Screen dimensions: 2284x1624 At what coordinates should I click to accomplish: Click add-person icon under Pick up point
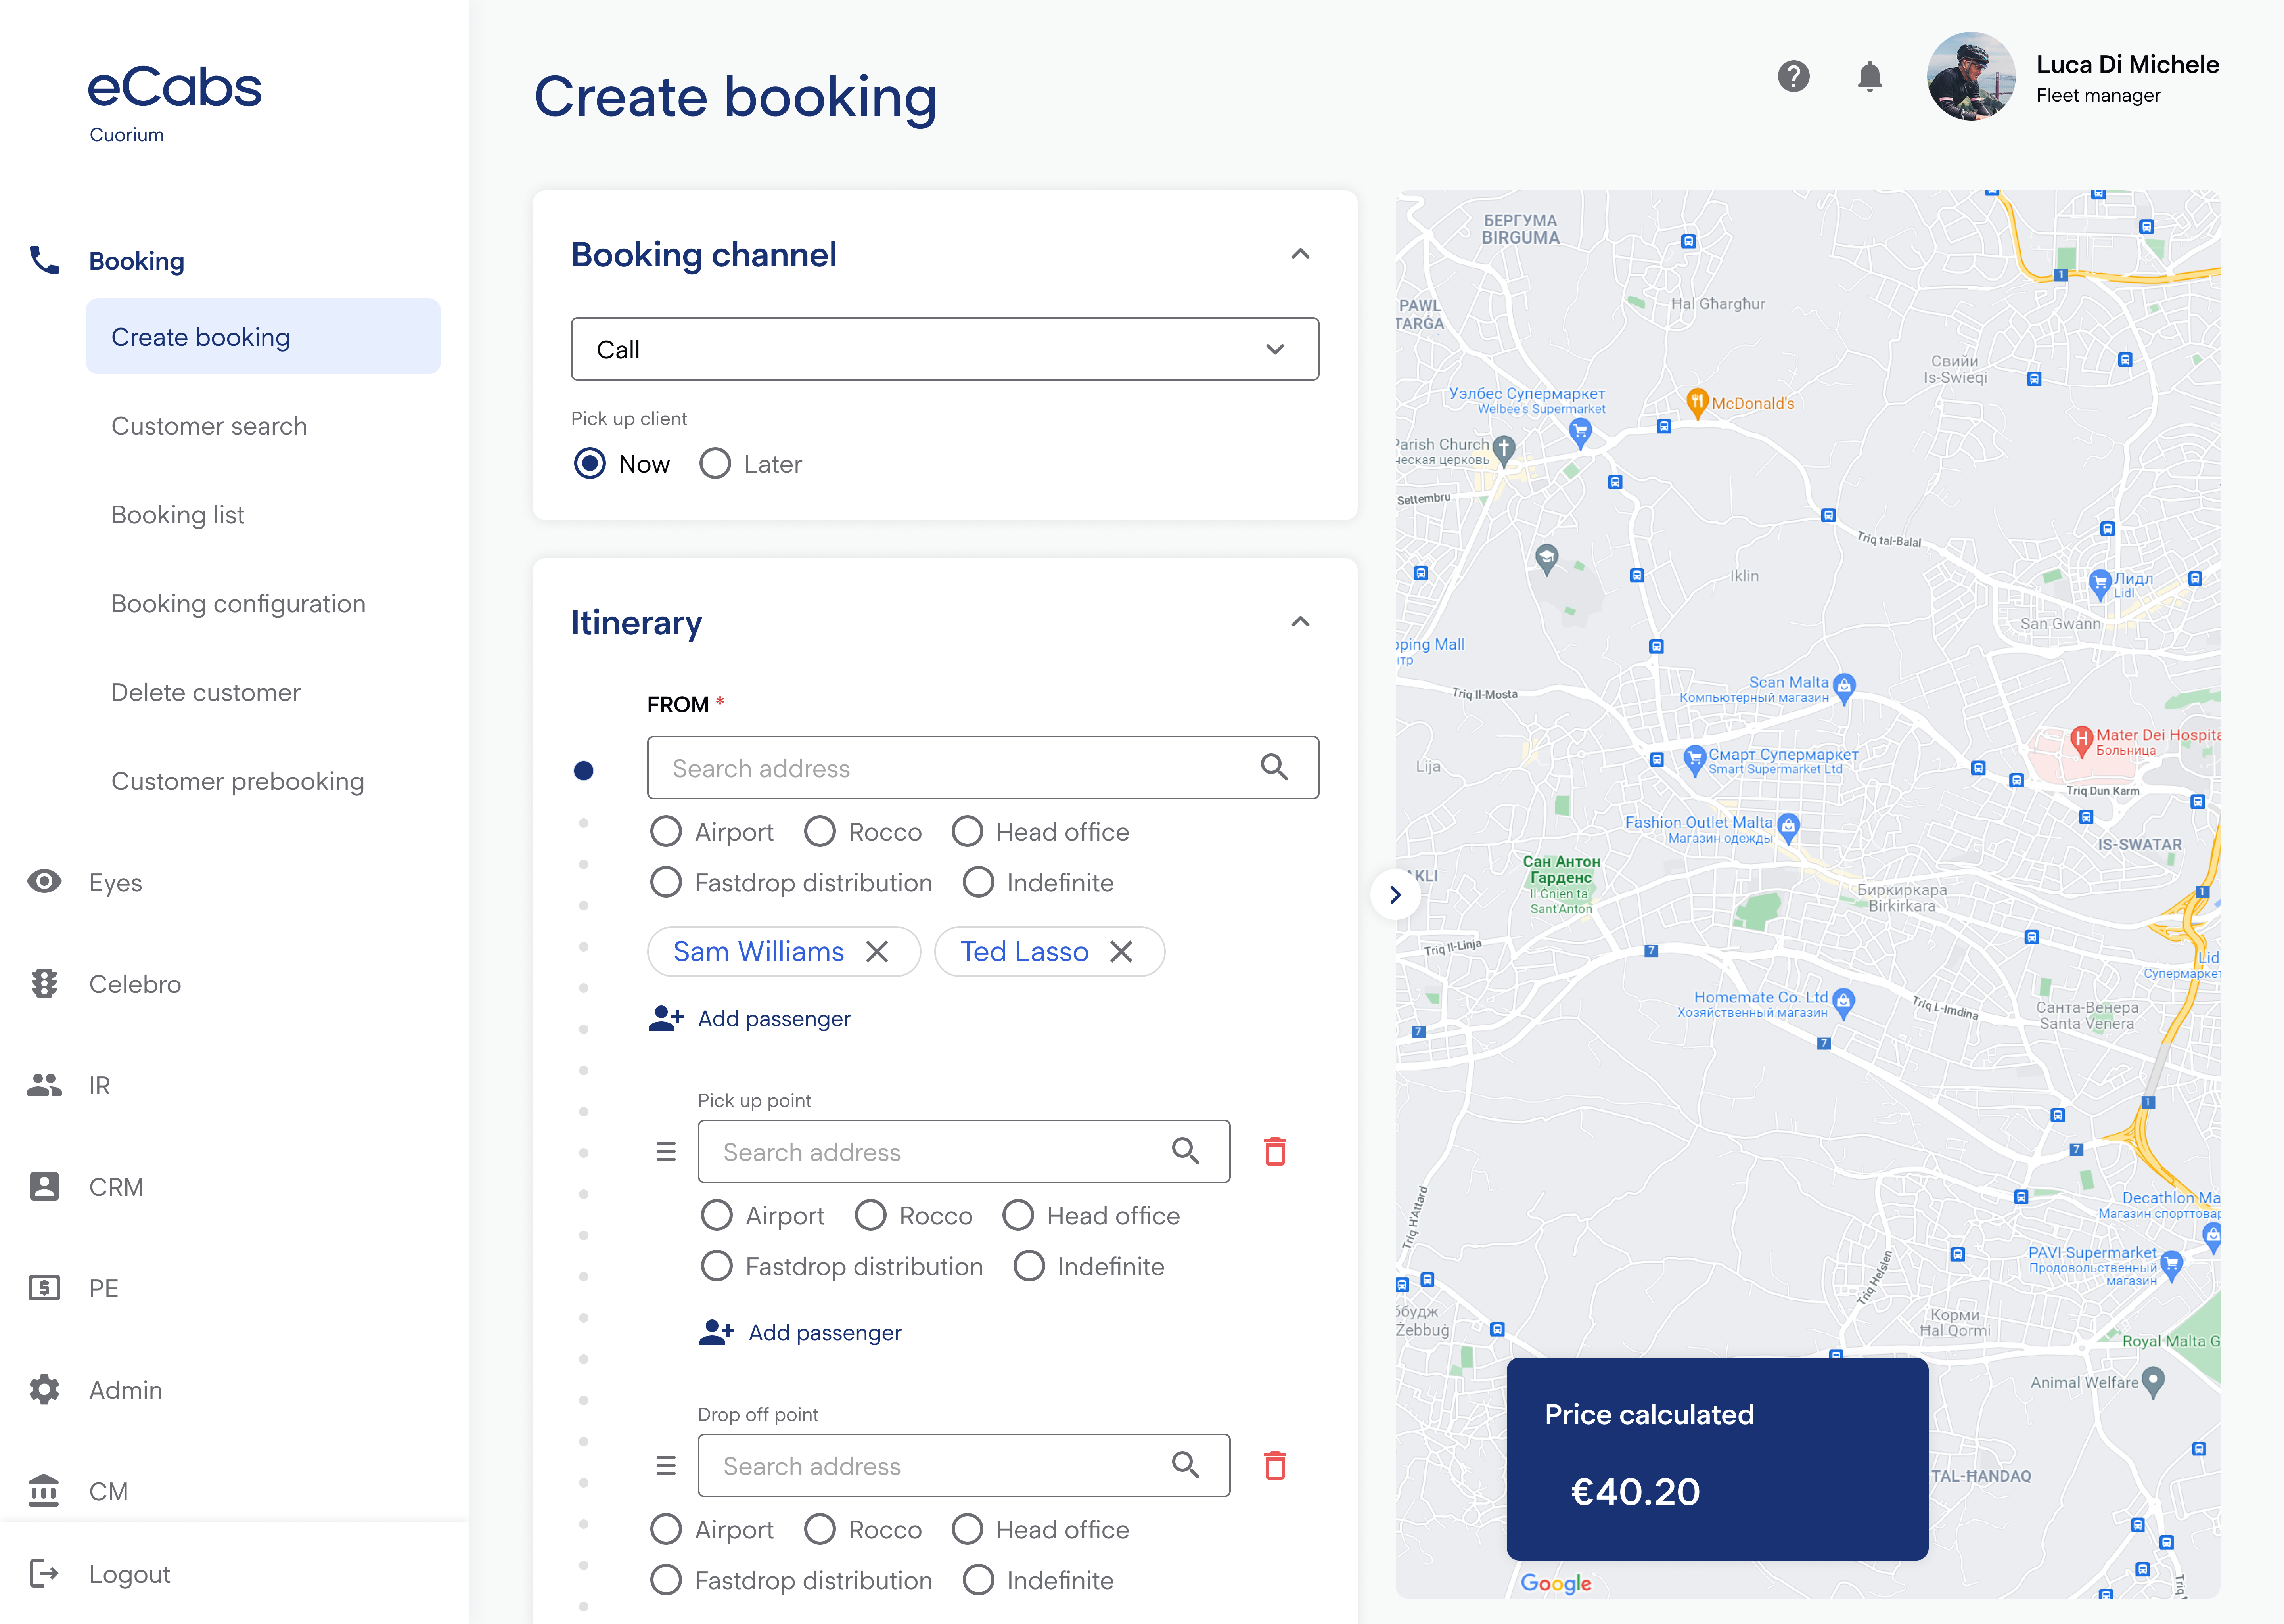point(717,1332)
